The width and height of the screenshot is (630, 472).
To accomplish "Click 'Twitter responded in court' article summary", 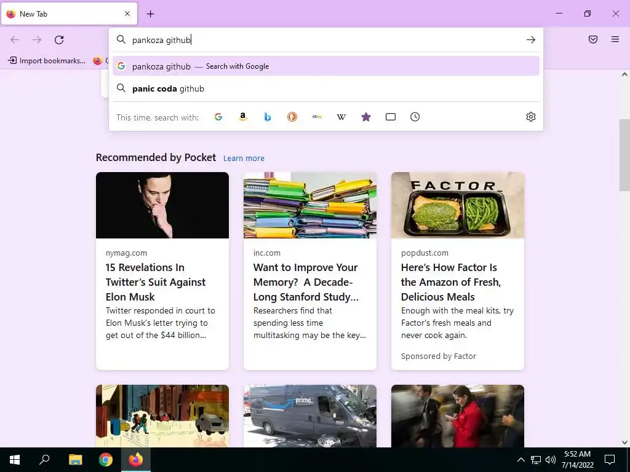I will click(161, 323).
